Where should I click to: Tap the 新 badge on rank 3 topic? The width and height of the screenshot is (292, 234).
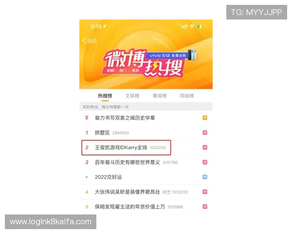(x=205, y=162)
